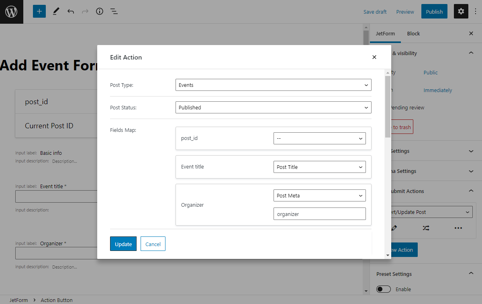This screenshot has width=482, height=304.
Task: Click the Update button in Edit Action
Action: click(x=123, y=244)
